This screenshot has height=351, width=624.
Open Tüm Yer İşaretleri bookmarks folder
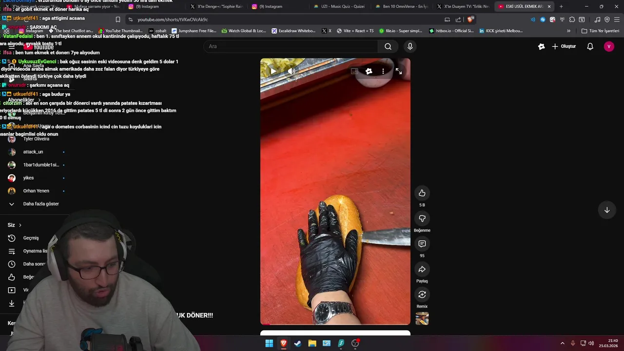[600, 31]
